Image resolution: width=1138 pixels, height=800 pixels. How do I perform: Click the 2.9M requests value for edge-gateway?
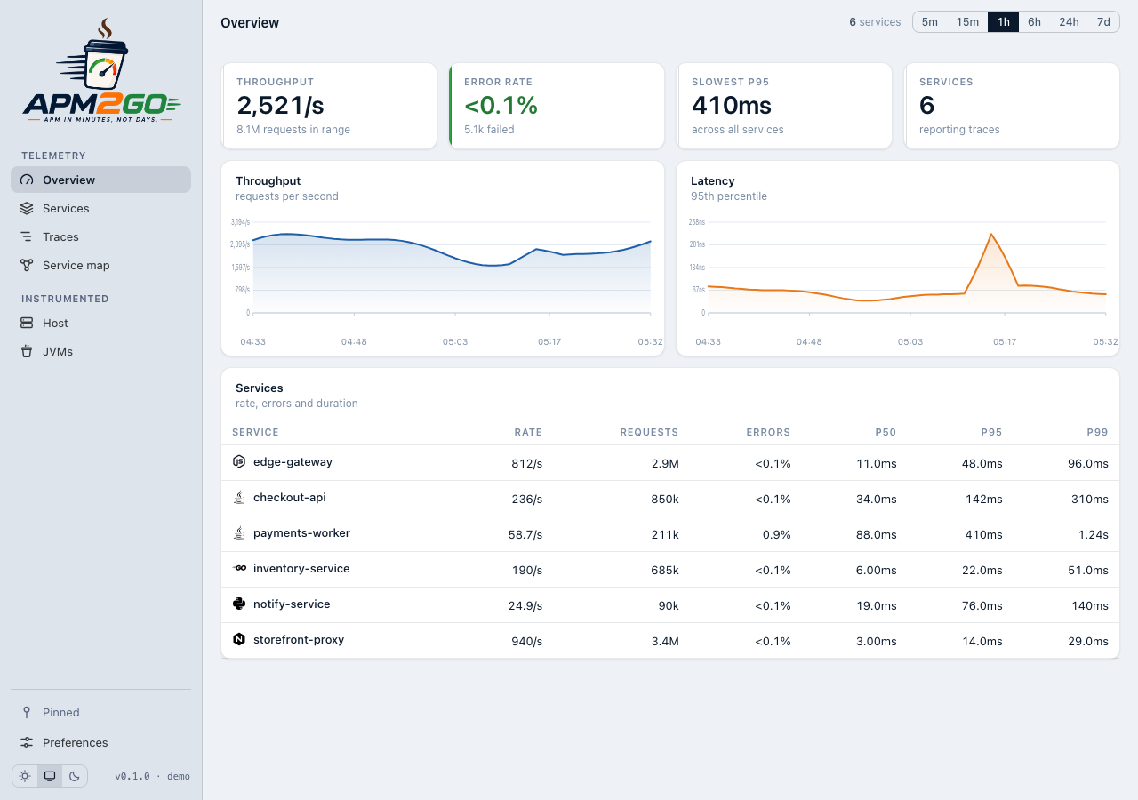pyautogui.click(x=665, y=463)
